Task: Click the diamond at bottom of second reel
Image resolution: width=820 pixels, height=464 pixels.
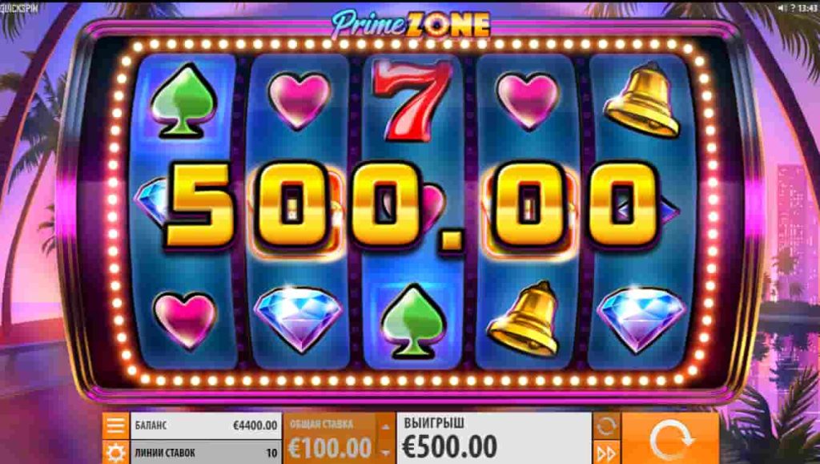Action: (x=298, y=318)
